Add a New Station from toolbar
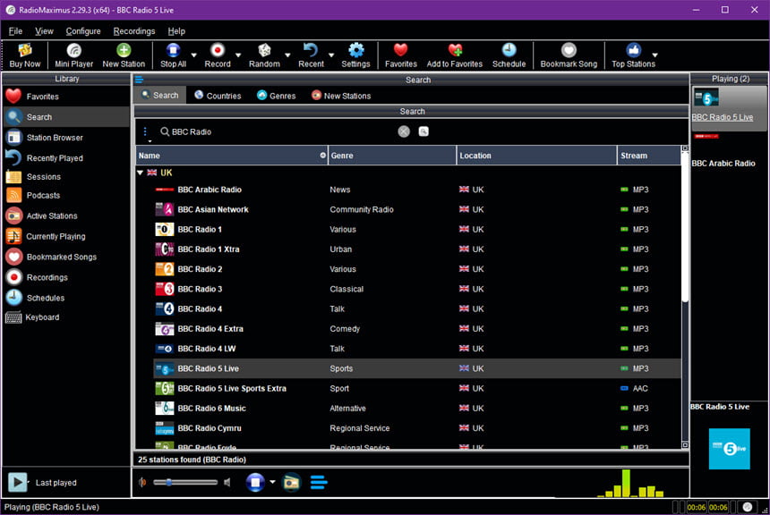770x515 pixels. 124,55
